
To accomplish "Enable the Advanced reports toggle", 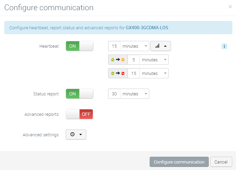I will point(80,114).
